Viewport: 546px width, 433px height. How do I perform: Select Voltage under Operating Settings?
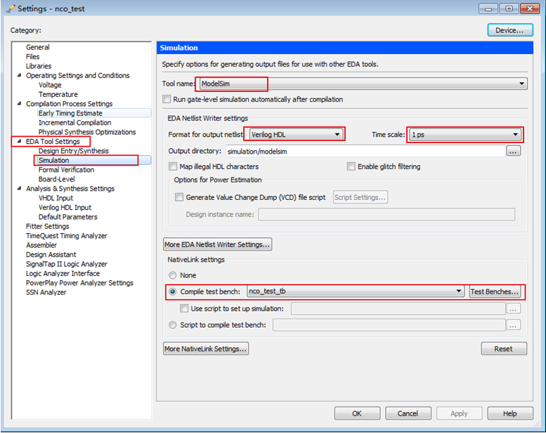[x=50, y=85]
